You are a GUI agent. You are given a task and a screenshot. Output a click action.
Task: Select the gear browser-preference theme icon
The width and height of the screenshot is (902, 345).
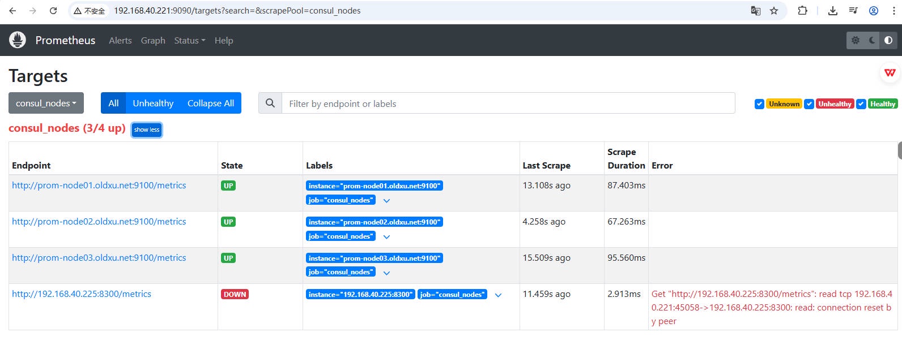pos(856,40)
